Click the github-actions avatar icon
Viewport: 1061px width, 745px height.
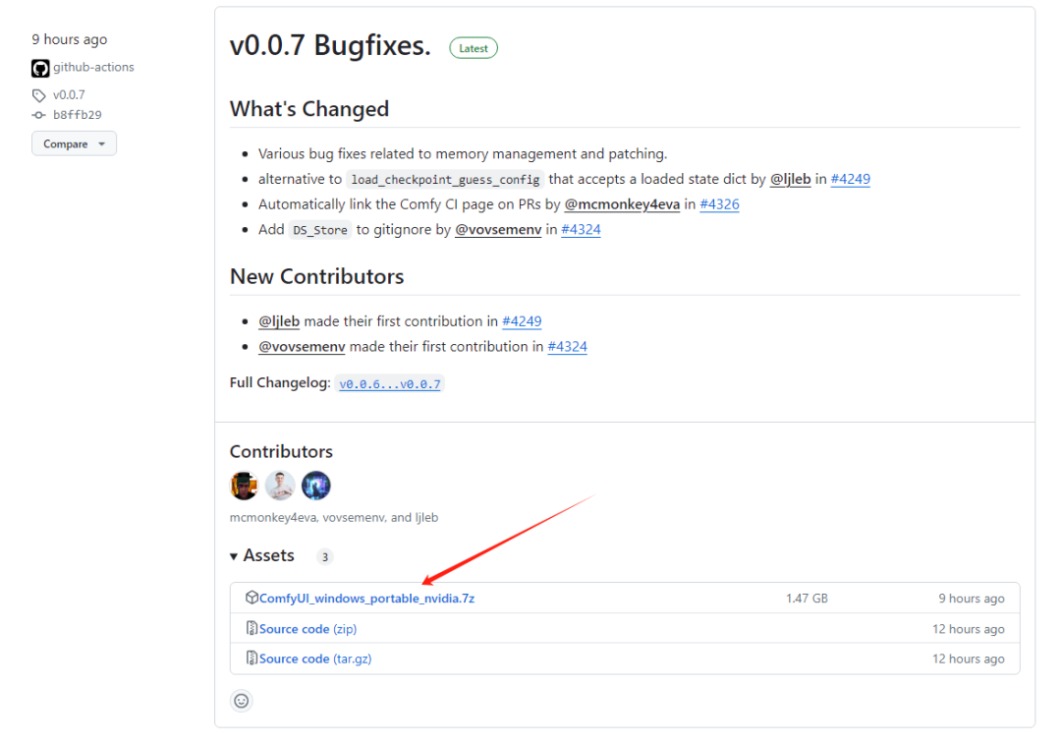(x=40, y=68)
